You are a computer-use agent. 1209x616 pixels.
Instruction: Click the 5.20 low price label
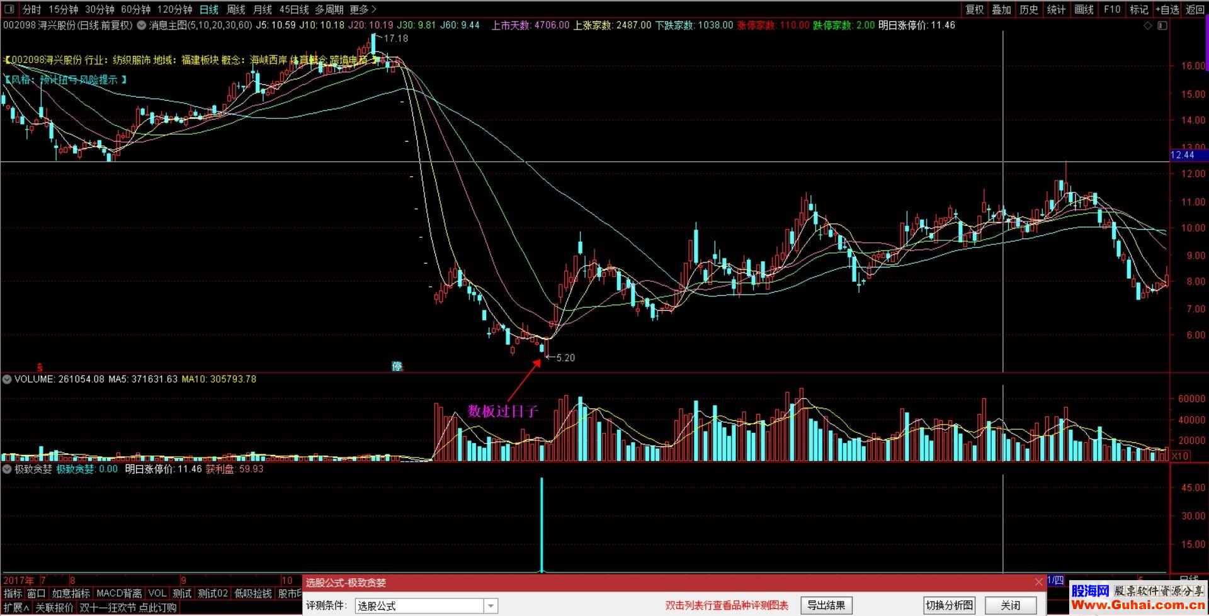point(565,358)
